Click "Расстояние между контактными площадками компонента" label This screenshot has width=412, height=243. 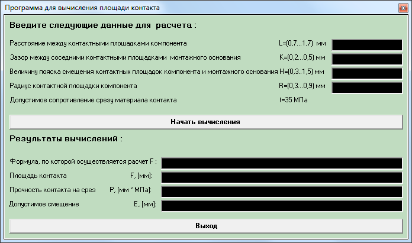pos(98,43)
